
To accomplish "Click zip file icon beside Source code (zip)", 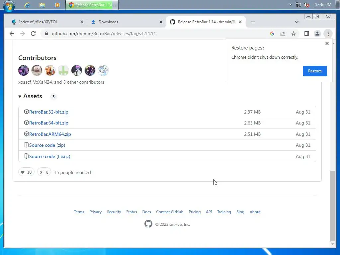I will [x=26, y=145].
